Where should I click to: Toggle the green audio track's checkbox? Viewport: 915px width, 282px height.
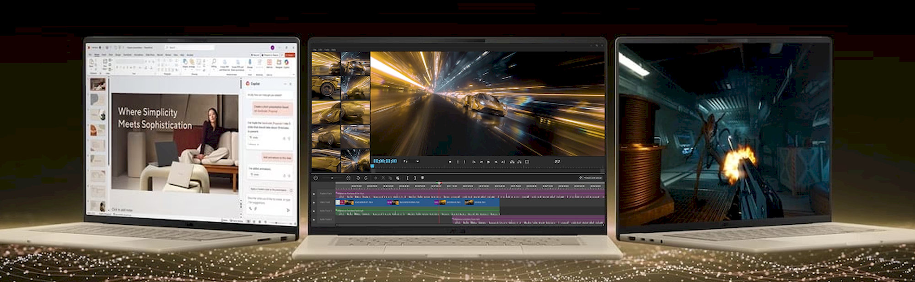(x=314, y=211)
